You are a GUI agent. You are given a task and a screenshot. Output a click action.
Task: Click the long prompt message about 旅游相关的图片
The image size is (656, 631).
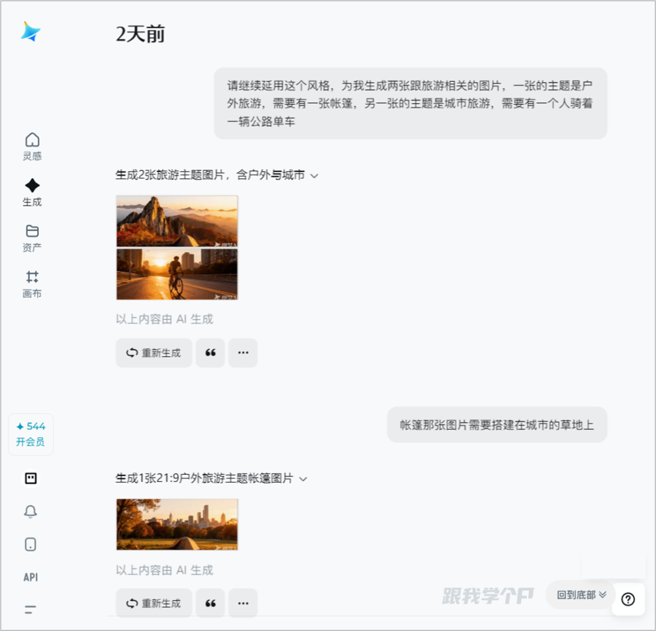coord(411,103)
